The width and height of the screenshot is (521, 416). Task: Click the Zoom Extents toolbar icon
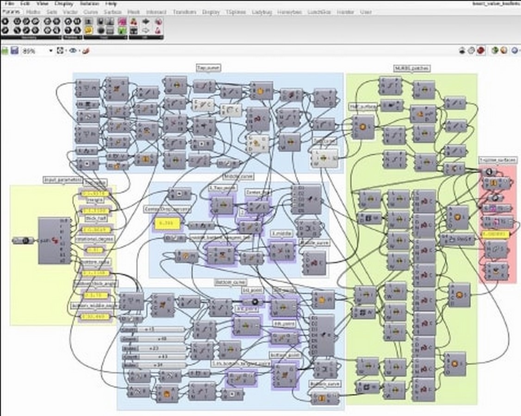point(61,50)
